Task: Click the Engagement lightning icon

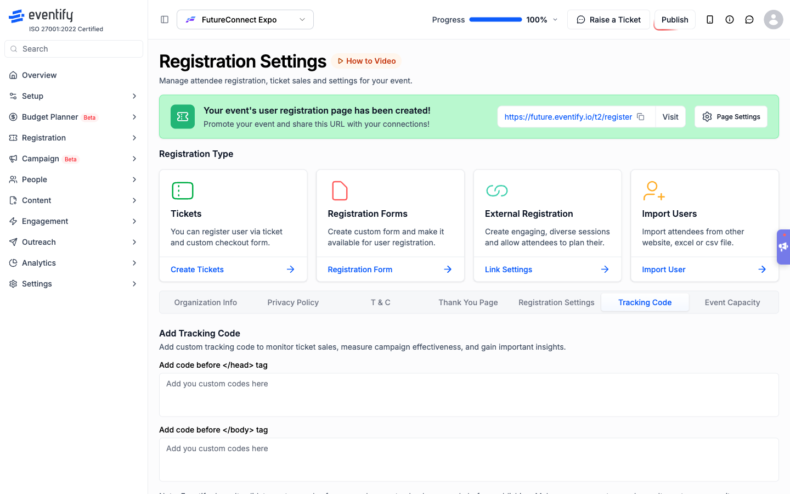Action: [13, 221]
